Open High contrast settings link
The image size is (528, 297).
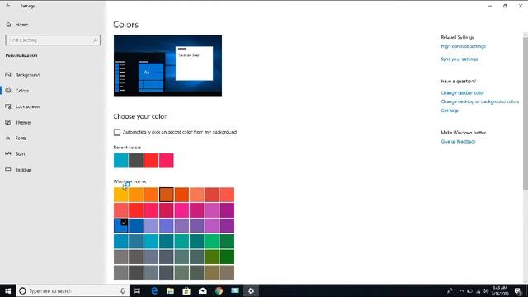tap(463, 46)
